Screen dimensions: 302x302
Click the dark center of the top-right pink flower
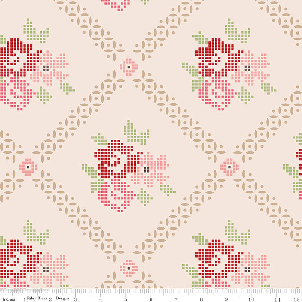[x=247, y=68]
